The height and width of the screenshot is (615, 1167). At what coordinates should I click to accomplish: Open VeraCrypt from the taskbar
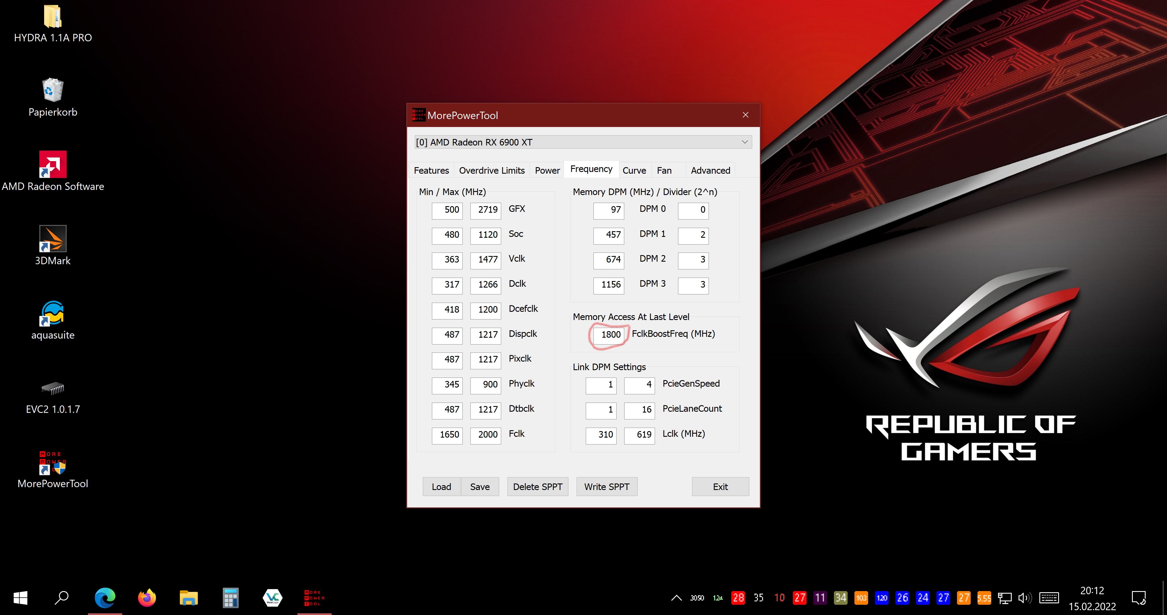272,598
